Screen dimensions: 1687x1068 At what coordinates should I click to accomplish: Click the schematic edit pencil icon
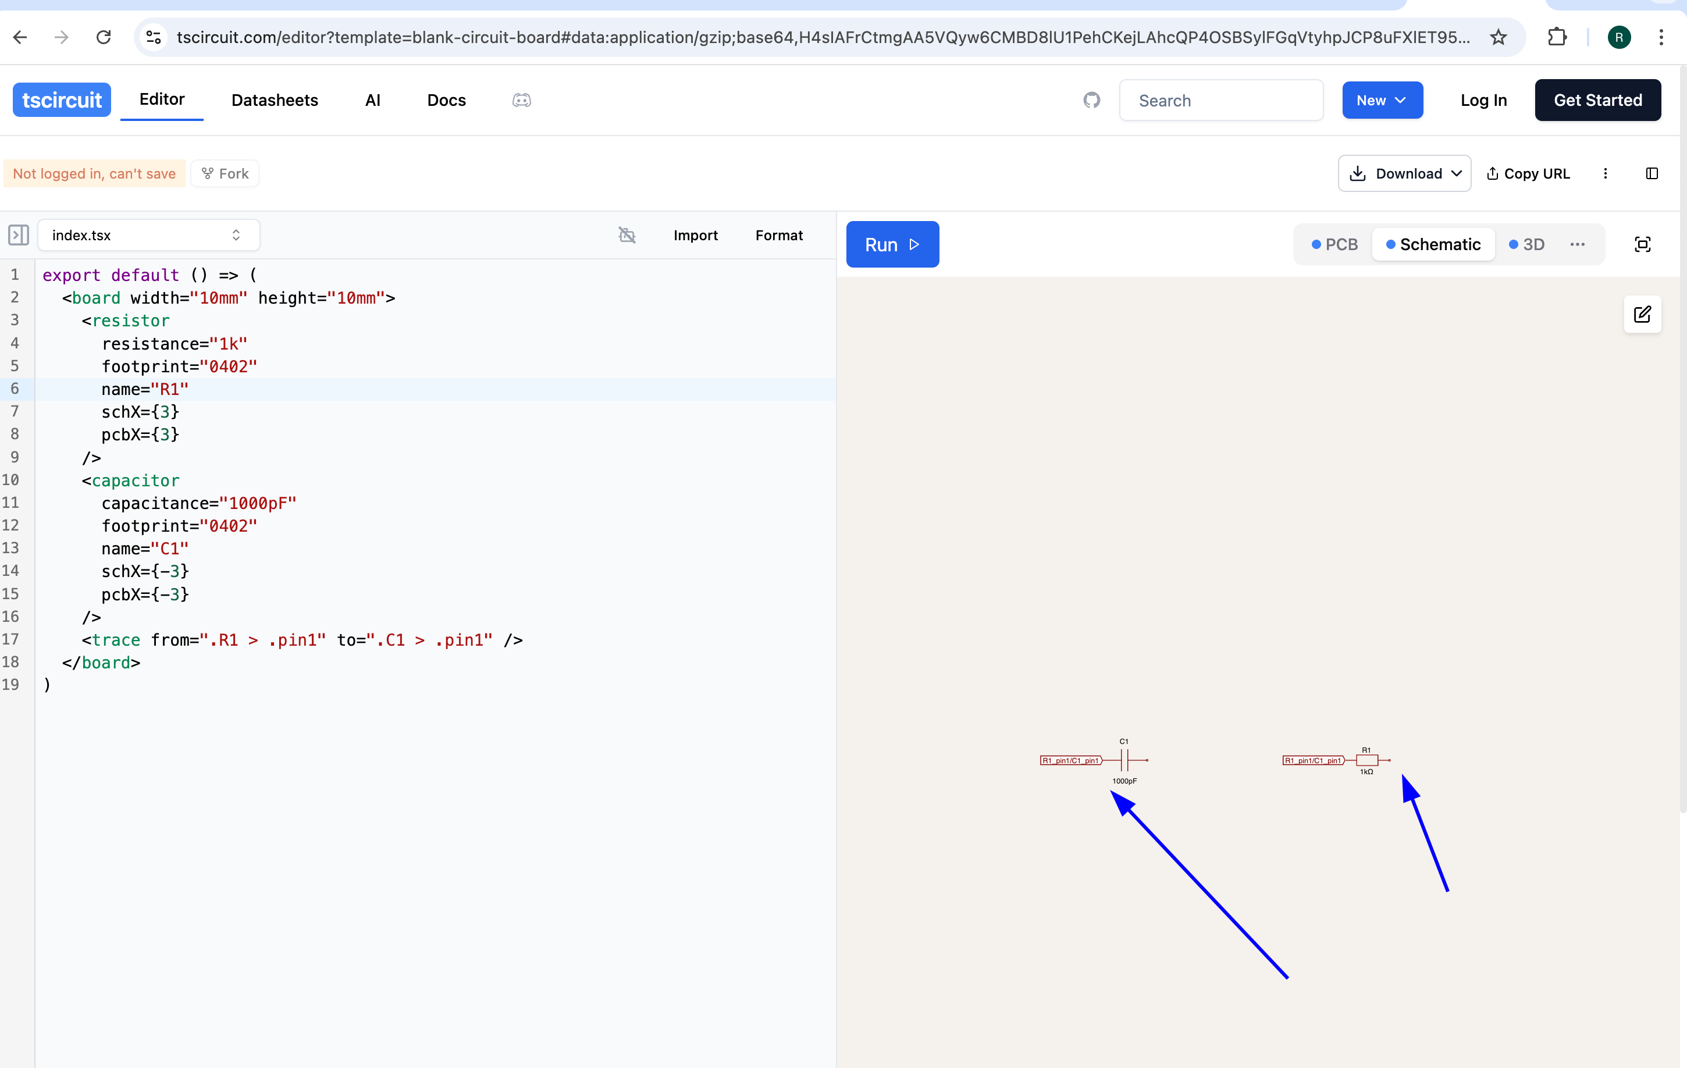[1642, 315]
